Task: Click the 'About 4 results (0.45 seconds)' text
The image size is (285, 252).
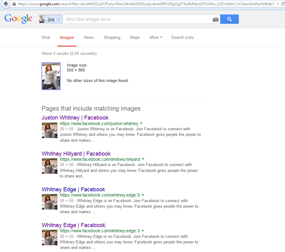Action: coord(69,54)
